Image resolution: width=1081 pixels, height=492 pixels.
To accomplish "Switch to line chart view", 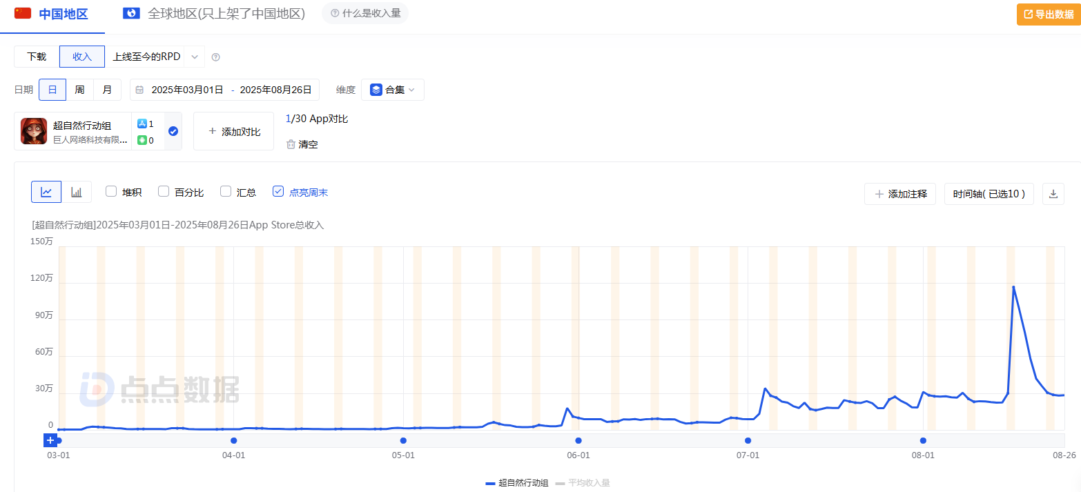I will pos(46,192).
